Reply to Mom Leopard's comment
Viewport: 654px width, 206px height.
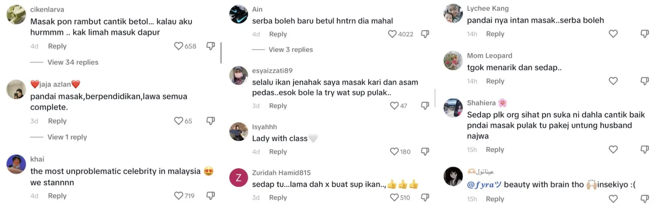click(x=495, y=81)
